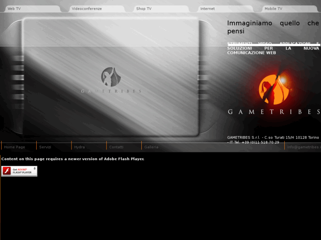The height and width of the screenshot is (240, 321).
Task: Open the Home Page link
Action: click(15, 147)
